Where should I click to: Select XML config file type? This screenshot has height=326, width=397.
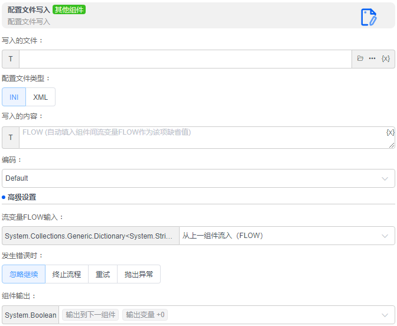pyautogui.click(x=40, y=97)
